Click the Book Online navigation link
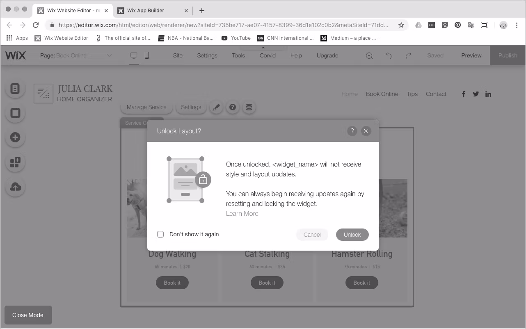This screenshot has height=329, width=526. [382, 94]
